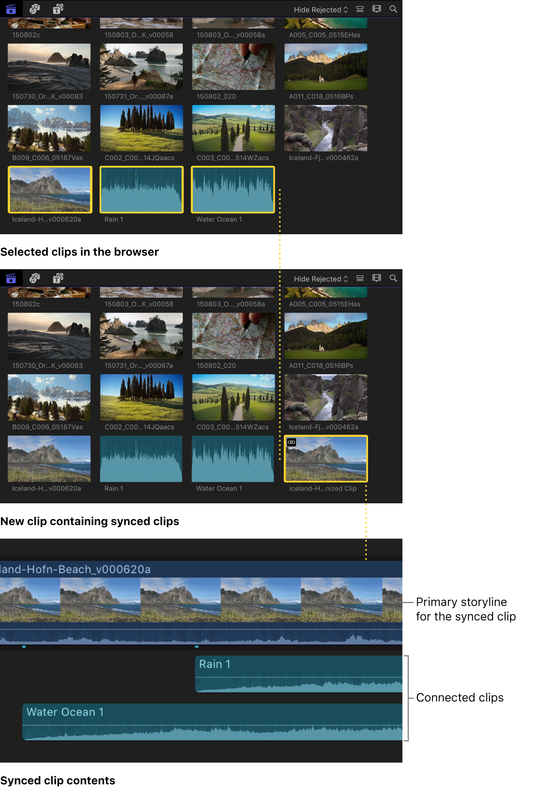Select 150802_020 map clip in upper browser
The image size is (542, 790).
click(234, 67)
